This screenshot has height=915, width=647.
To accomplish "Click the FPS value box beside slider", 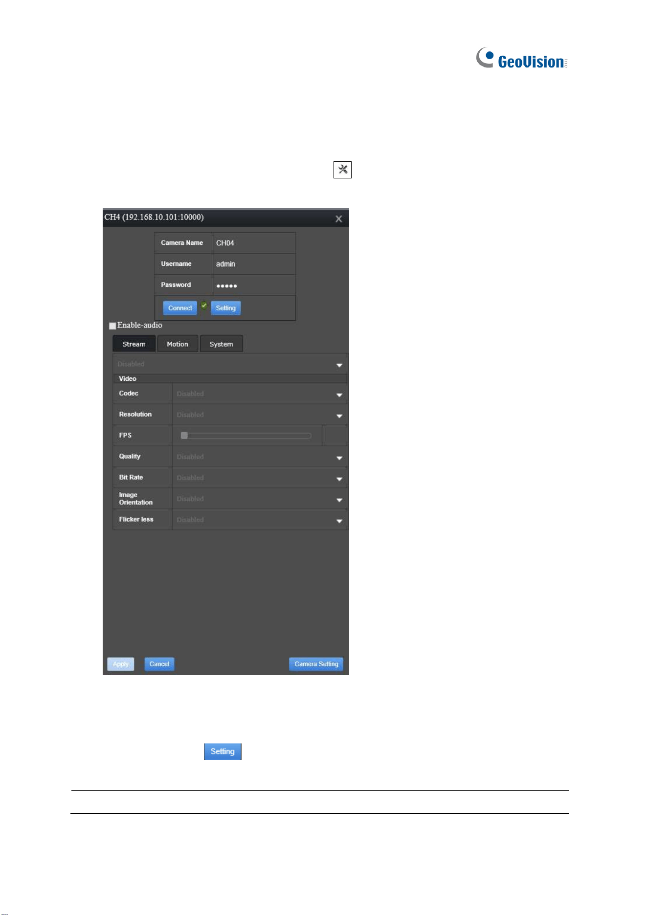I will [335, 436].
